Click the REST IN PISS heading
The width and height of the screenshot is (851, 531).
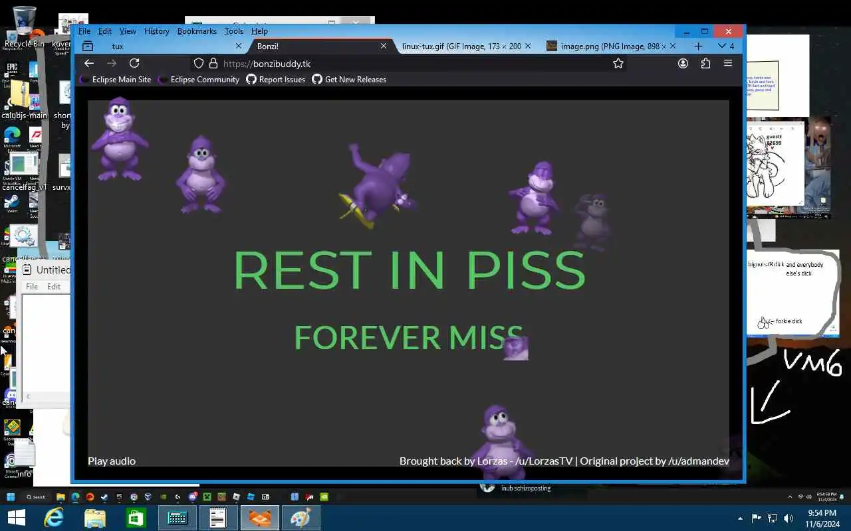pyautogui.click(x=409, y=270)
